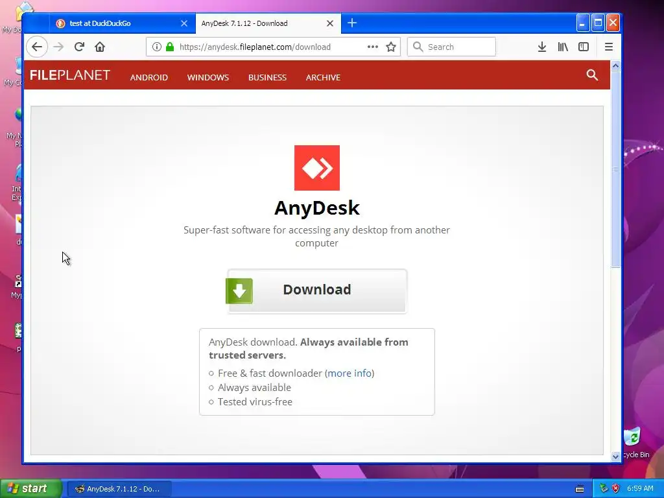The height and width of the screenshot is (498, 664).
Task: Open a new browser tab
Action: coord(352,23)
